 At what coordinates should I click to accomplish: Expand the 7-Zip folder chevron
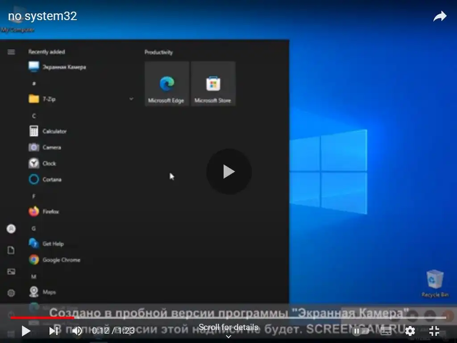tap(131, 99)
